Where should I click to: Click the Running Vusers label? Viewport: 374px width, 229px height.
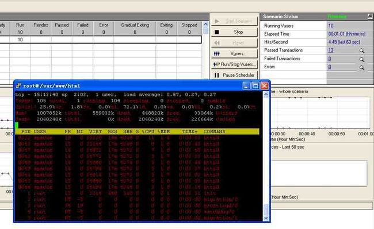pyautogui.click(x=279, y=26)
